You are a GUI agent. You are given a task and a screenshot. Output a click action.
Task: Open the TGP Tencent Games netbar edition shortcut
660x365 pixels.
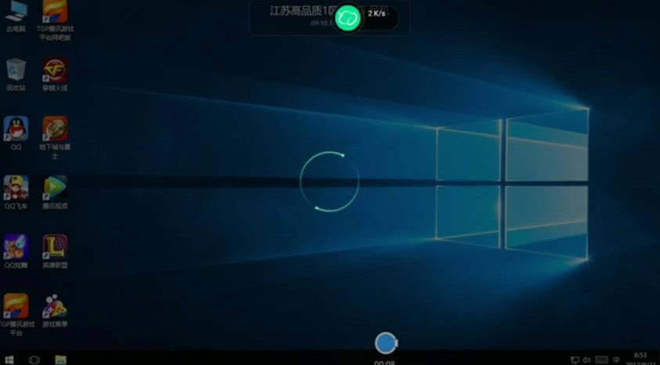[55, 20]
